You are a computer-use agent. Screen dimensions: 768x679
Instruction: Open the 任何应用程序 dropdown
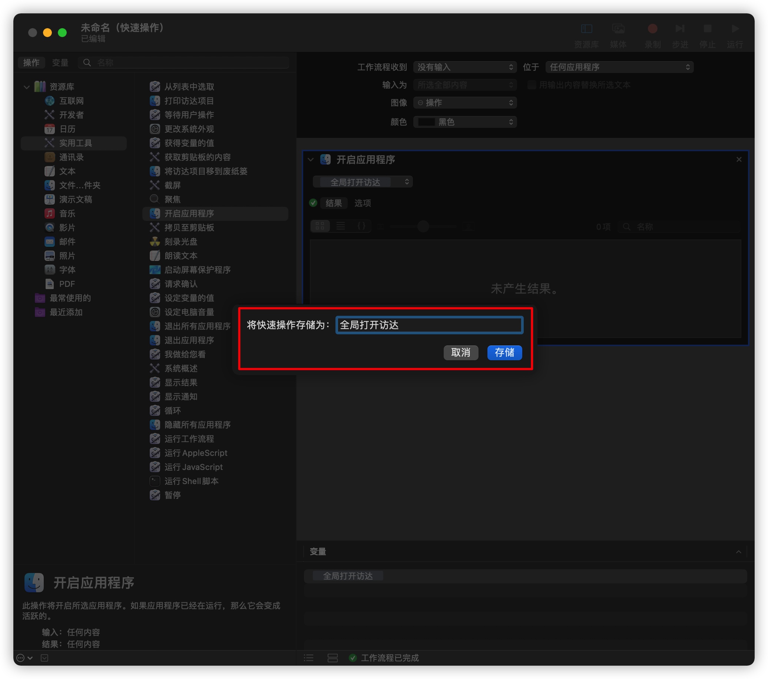coord(619,67)
